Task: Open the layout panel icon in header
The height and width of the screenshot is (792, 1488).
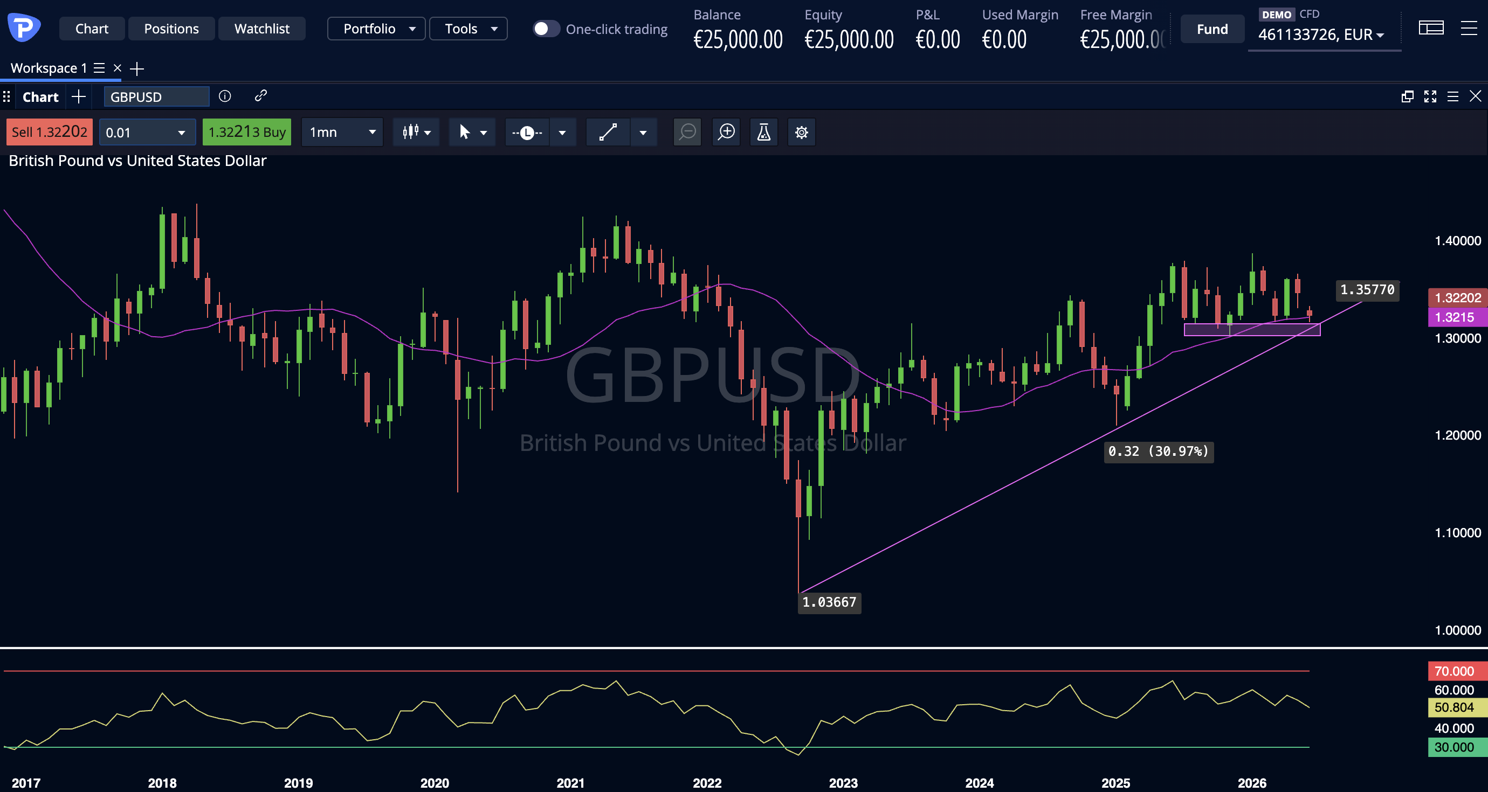Action: (x=1431, y=27)
